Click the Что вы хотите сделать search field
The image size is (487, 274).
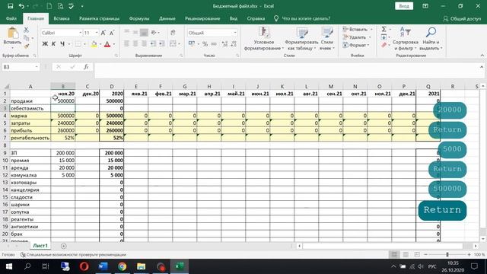click(306, 18)
